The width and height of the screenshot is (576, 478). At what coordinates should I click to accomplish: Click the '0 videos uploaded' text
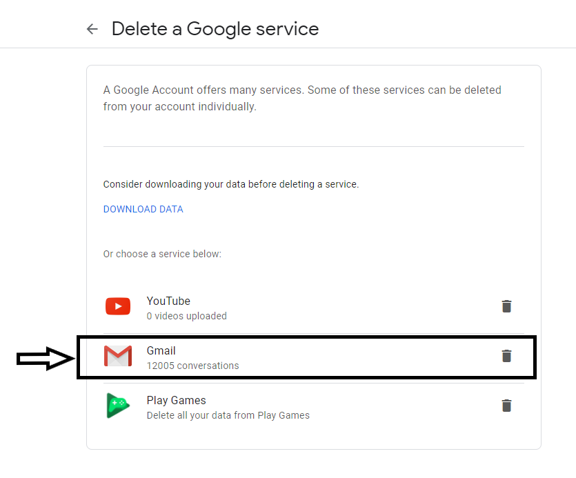coord(187,316)
